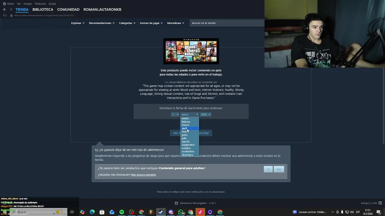The height and width of the screenshot is (216, 385).
Task: Open the notification center icon
Action: pos(379,212)
